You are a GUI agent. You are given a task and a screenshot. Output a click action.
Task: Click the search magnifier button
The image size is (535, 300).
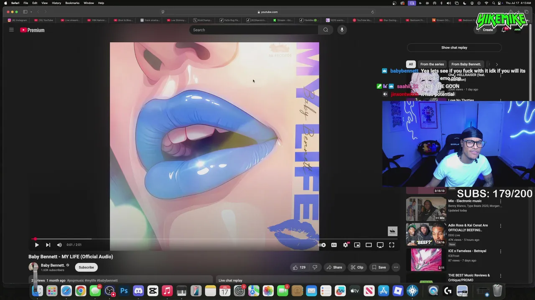(x=326, y=30)
